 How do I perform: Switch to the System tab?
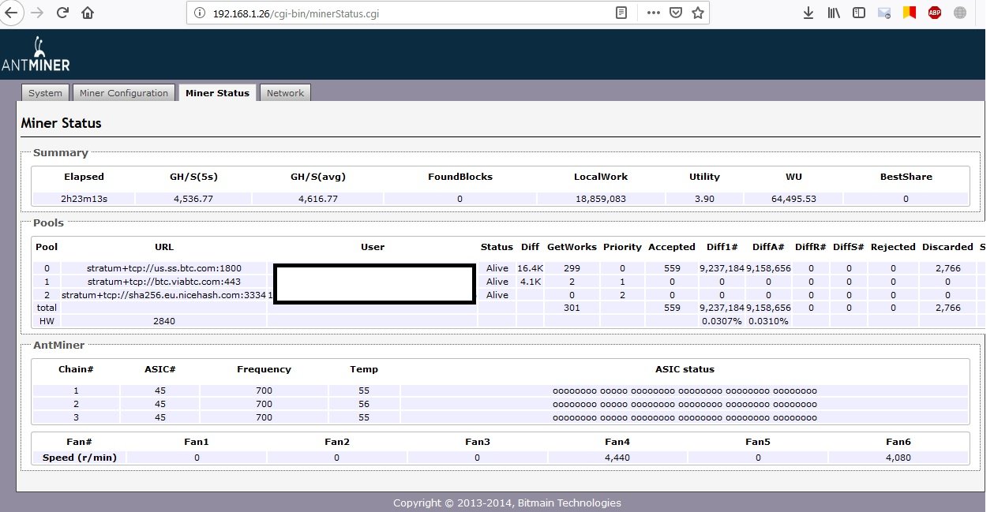[45, 93]
